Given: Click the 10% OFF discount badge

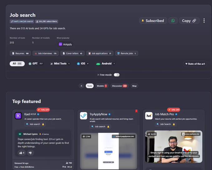Looking at the screenshot, I should [174, 110].
